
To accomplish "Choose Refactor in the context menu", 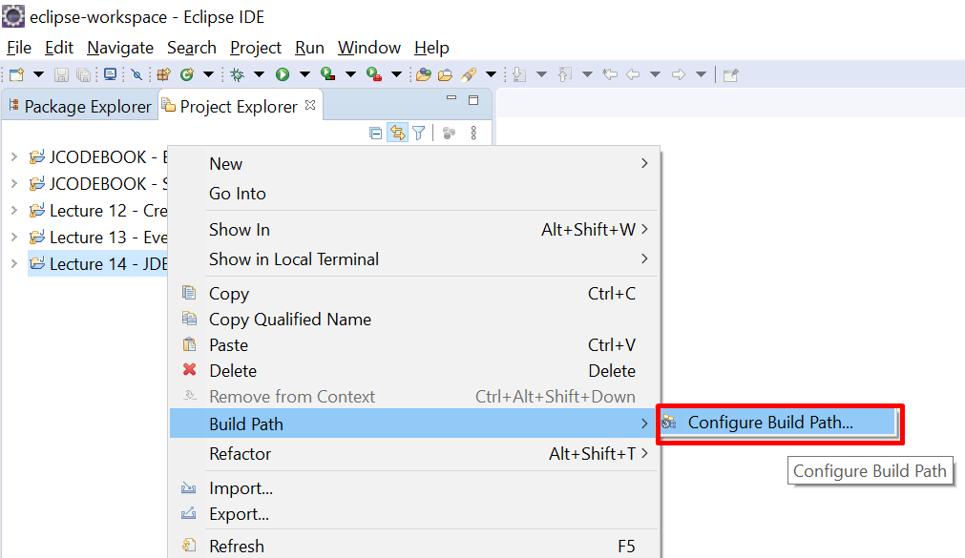I will pyautogui.click(x=414, y=454).
